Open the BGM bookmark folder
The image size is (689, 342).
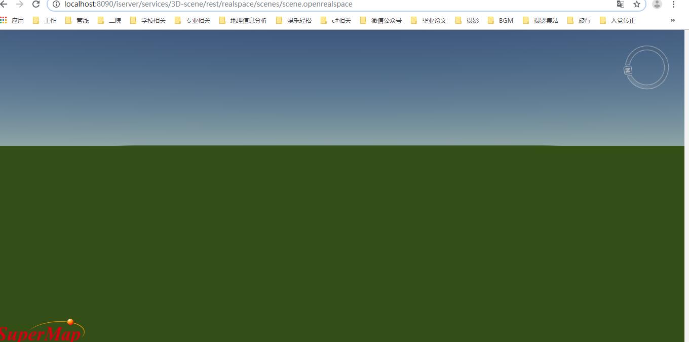501,20
